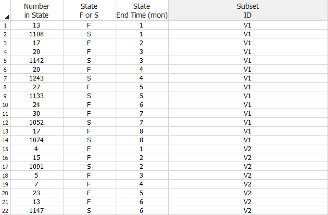Select the F or S cell in row 12

tap(89, 123)
